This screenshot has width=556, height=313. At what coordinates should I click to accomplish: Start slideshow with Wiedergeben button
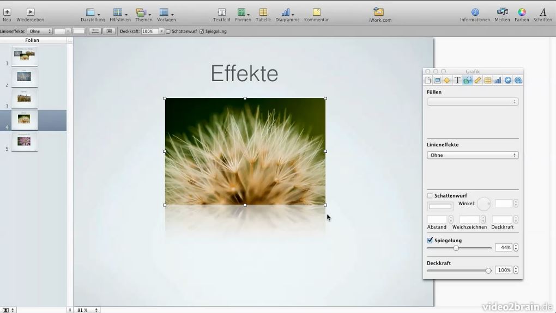[x=30, y=15]
